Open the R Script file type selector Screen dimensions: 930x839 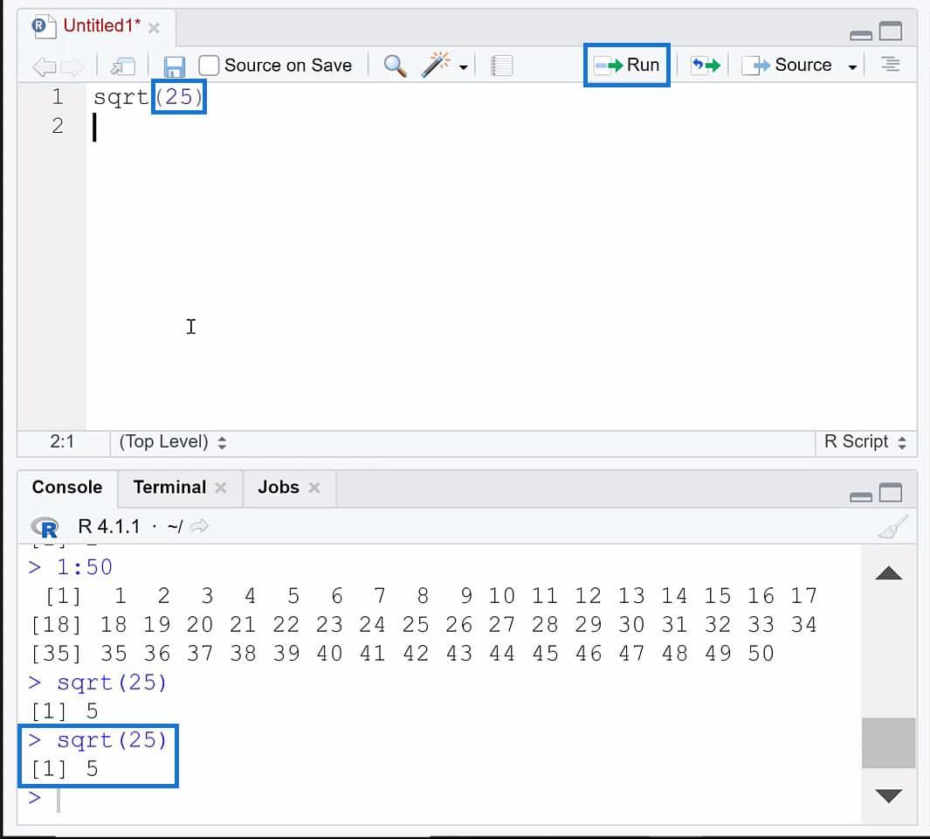(865, 441)
